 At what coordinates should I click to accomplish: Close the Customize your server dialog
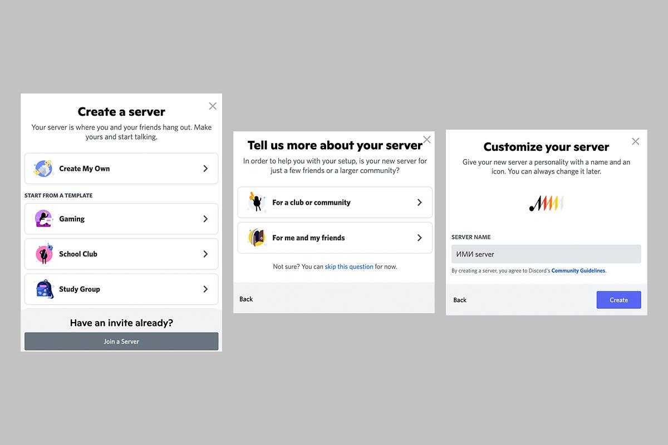coord(636,141)
